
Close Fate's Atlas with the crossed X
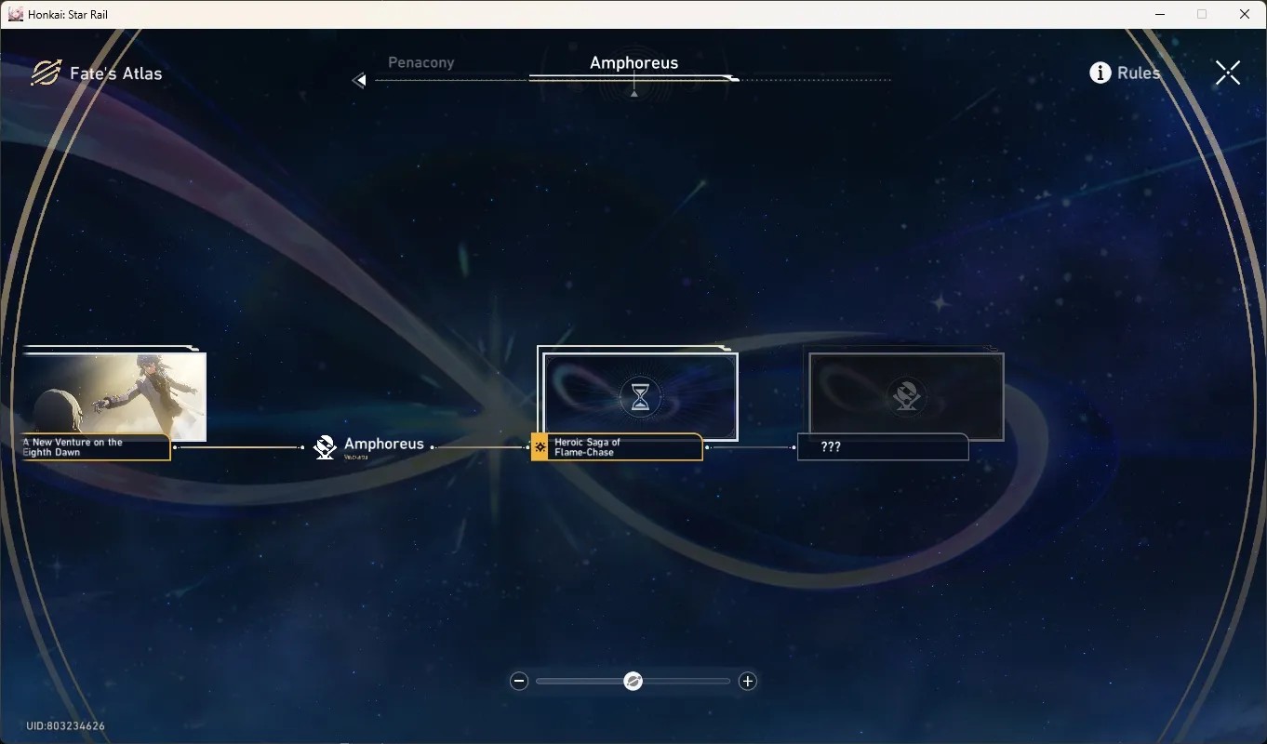[1228, 73]
